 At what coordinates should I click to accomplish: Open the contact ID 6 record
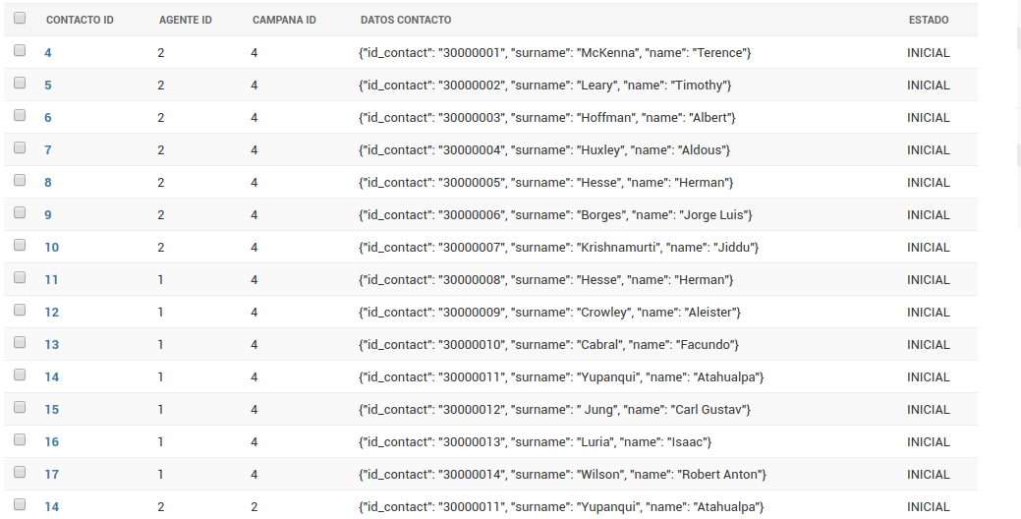coord(48,118)
